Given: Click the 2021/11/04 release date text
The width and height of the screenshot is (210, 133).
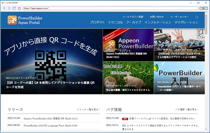Looking at the screenshot, I should point(14,118).
